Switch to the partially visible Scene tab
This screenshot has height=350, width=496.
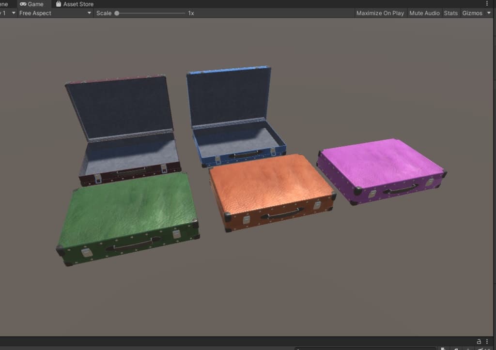[x=4, y=4]
